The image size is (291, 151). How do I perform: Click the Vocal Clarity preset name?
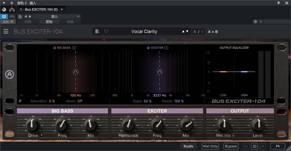144,31
